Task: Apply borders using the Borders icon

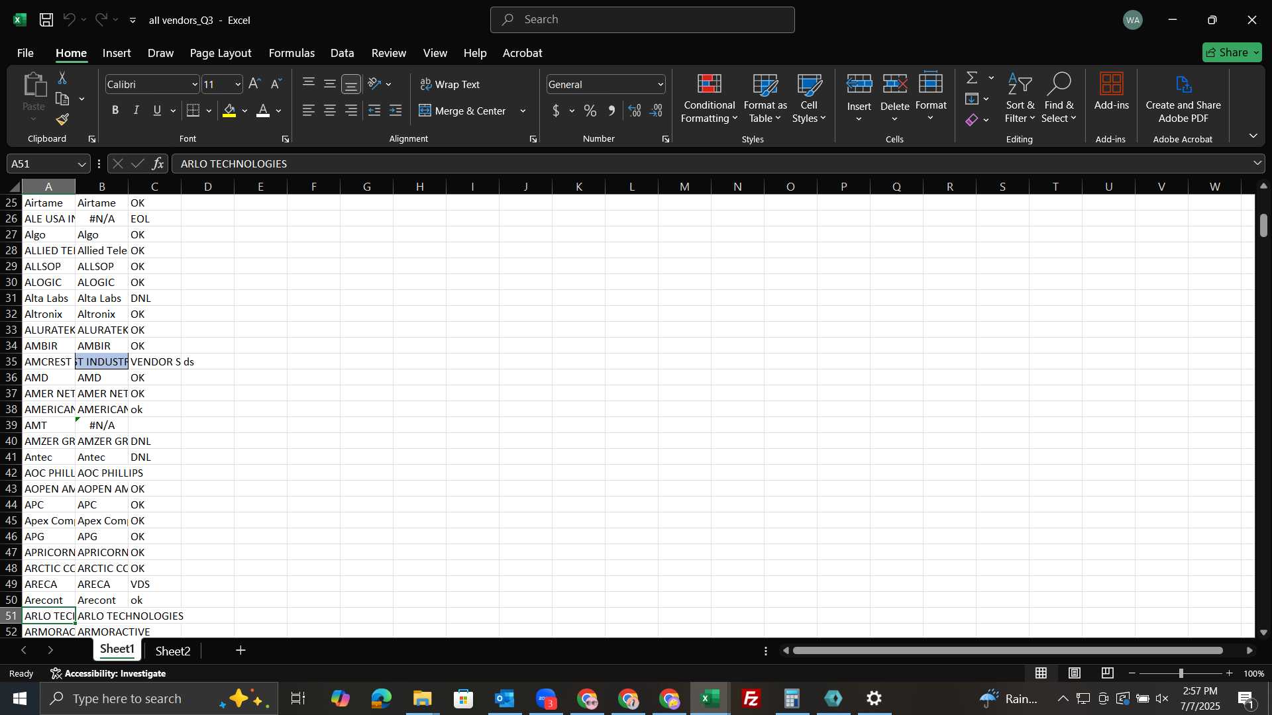Action: point(193,111)
